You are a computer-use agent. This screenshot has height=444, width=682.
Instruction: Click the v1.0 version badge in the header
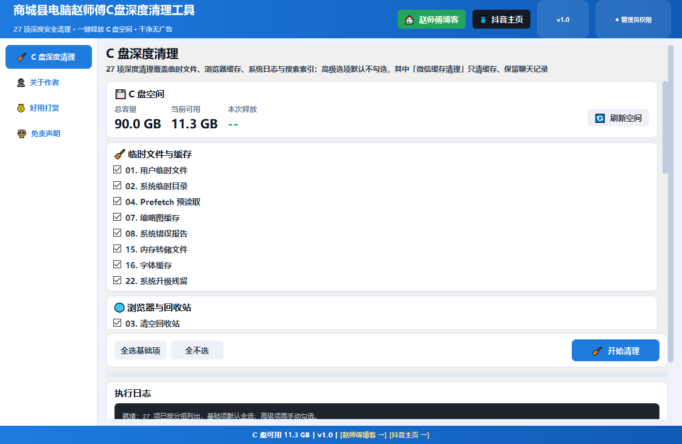tap(563, 19)
